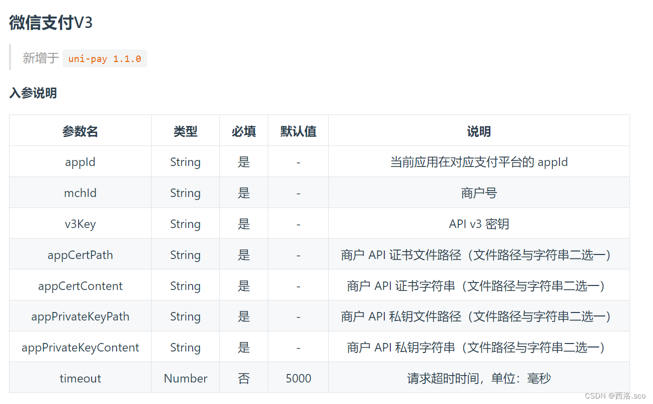Click the 是 required cell in the v3Key row
Viewport: 653px width, 404px height.
[244, 224]
